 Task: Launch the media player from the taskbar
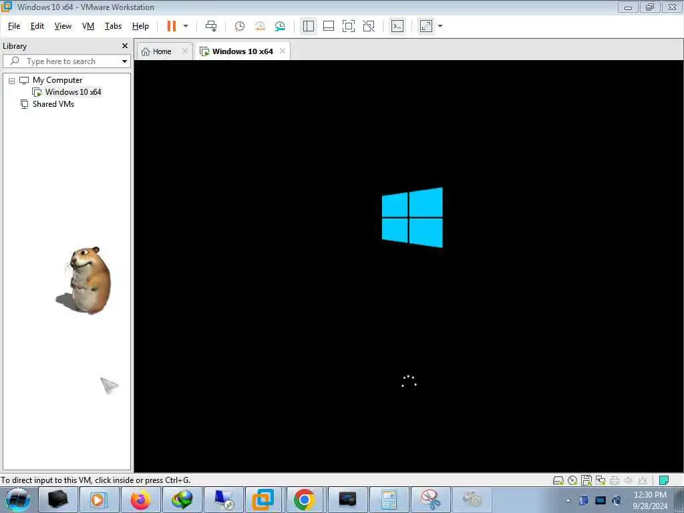(x=99, y=500)
